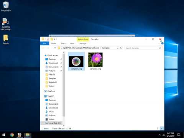Click the navigation pane scrollbar up arrow
The image size is (184, 138).
pos(64,53)
